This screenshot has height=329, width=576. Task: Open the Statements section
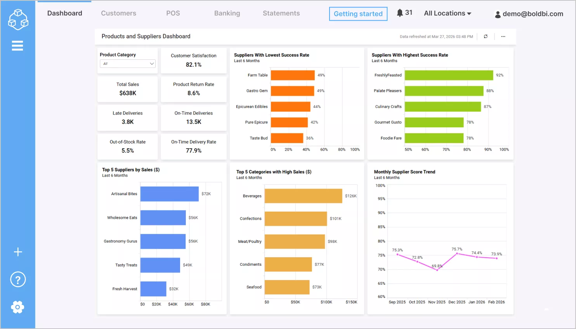coord(281,13)
